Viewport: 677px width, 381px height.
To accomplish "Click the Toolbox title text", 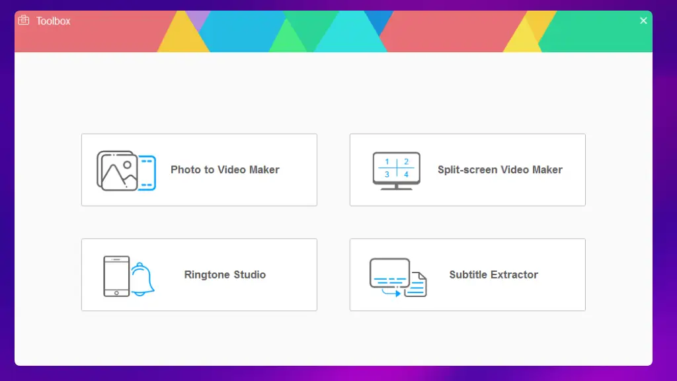I will [53, 21].
